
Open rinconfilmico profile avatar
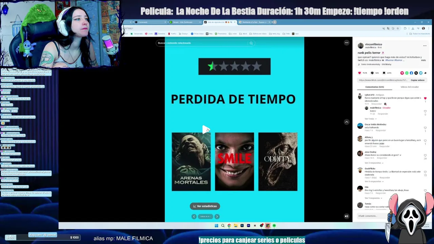[360, 46]
